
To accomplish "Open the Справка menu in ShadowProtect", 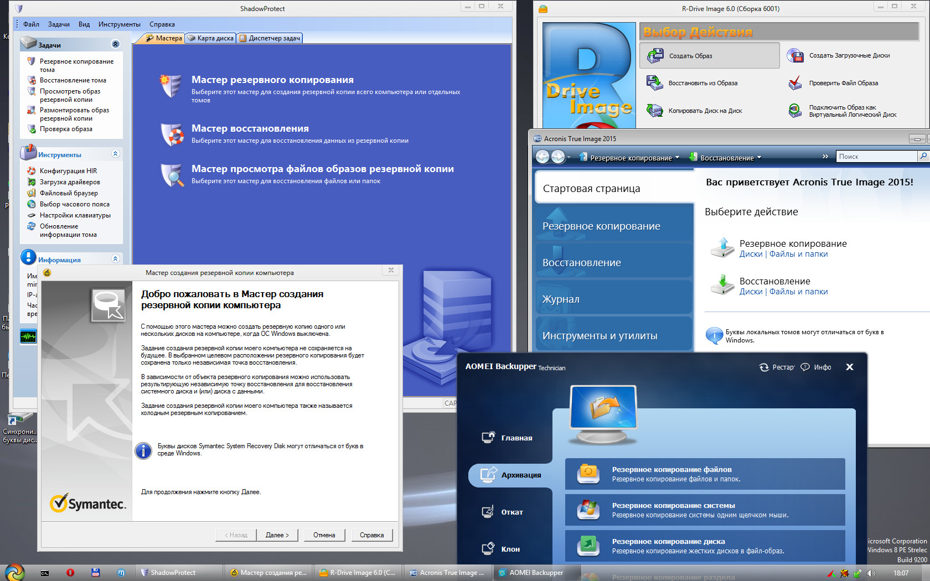I will point(162,24).
